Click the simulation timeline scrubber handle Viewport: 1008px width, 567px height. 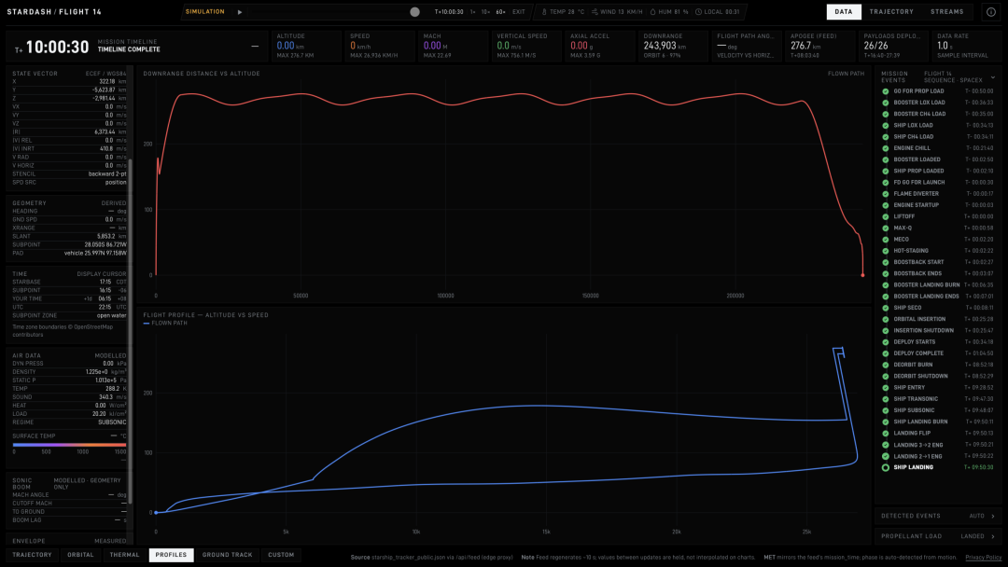click(x=414, y=12)
